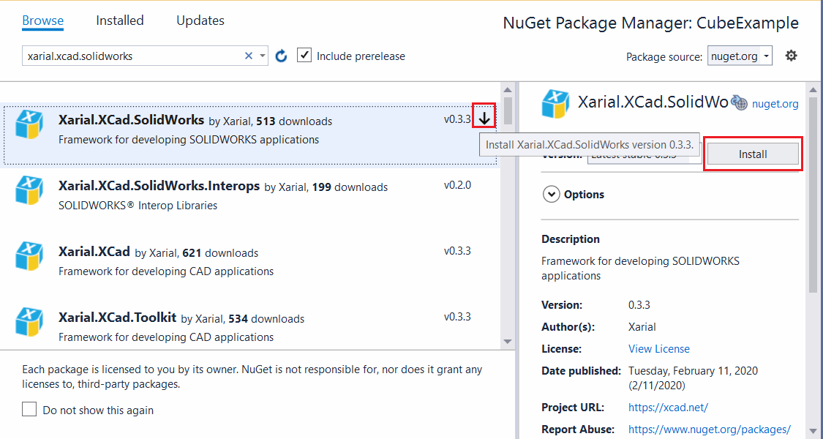823x439 pixels.
Task: Open the Report Abuse nuget.org link
Action: tap(709, 429)
